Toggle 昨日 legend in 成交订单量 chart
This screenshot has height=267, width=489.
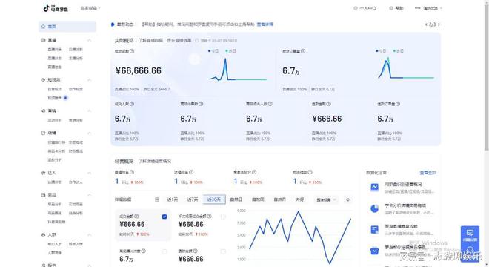coord(399,50)
